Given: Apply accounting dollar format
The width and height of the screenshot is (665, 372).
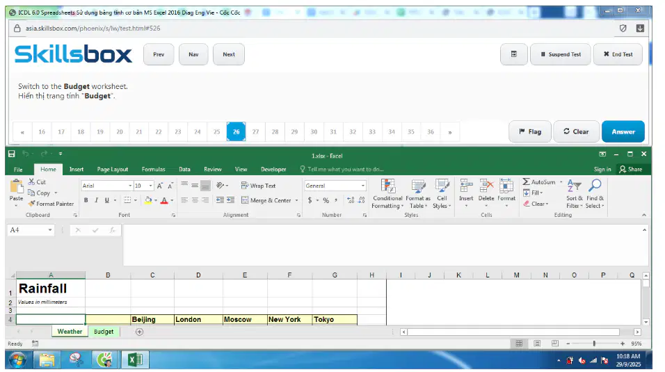Looking at the screenshot, I should point(310,200).
